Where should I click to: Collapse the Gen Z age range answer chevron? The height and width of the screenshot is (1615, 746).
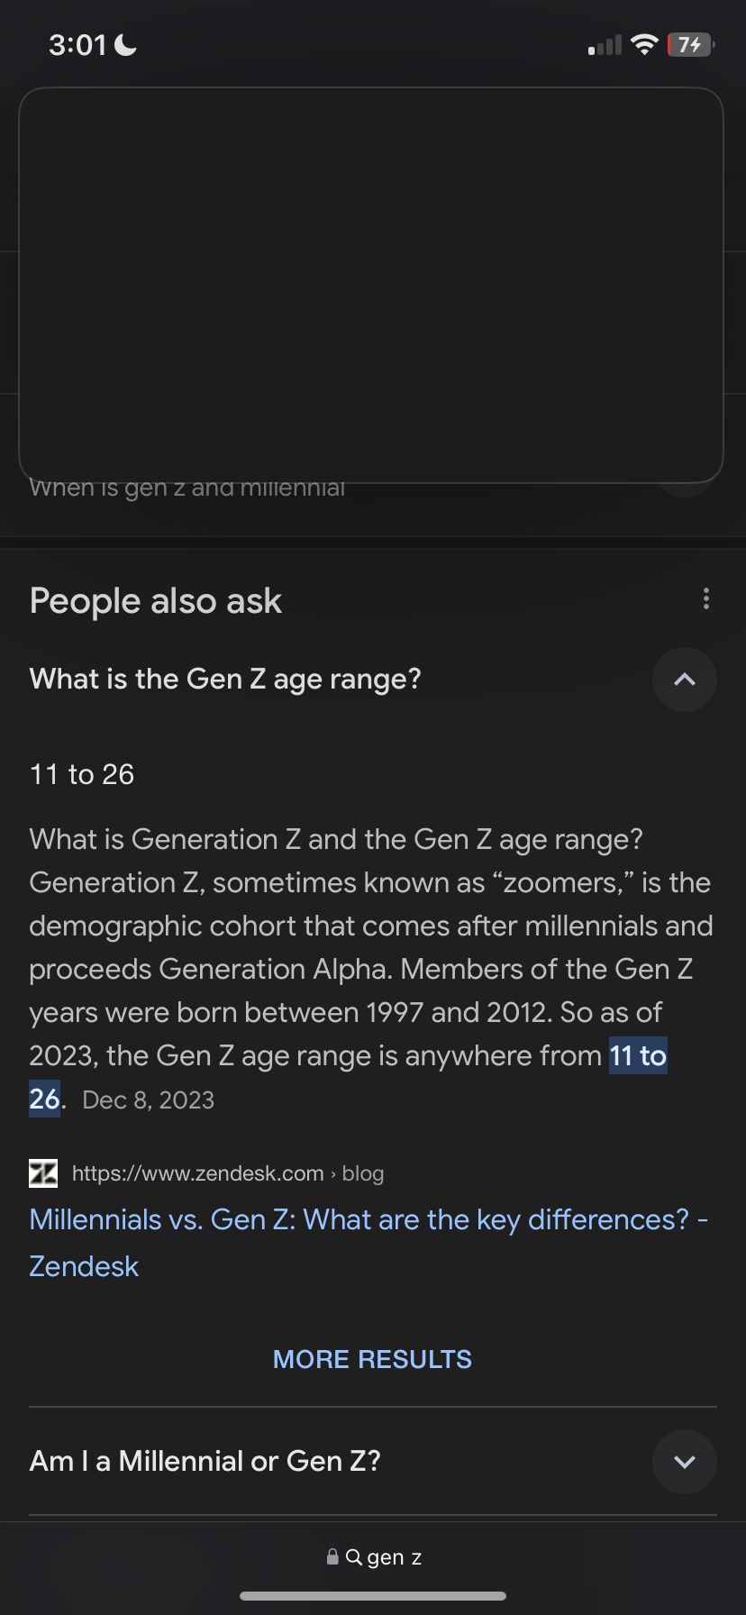[x=684, y=680]
